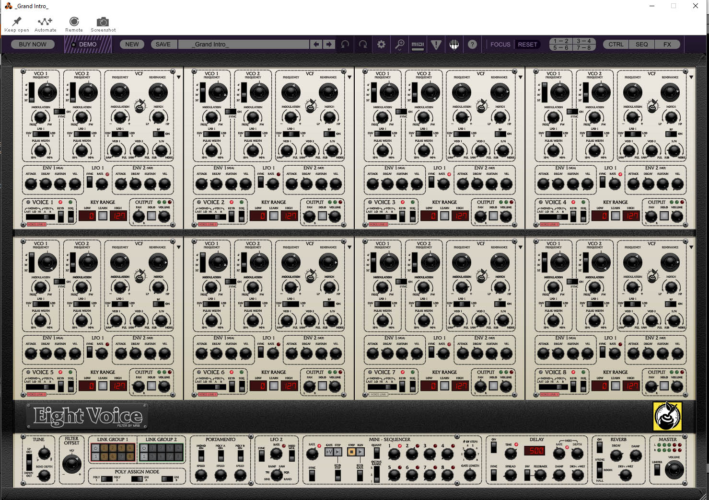This screenshot has height=500, width=709.
Task: Click Voice 1 key range Learn button
Action: pos(103,216)
